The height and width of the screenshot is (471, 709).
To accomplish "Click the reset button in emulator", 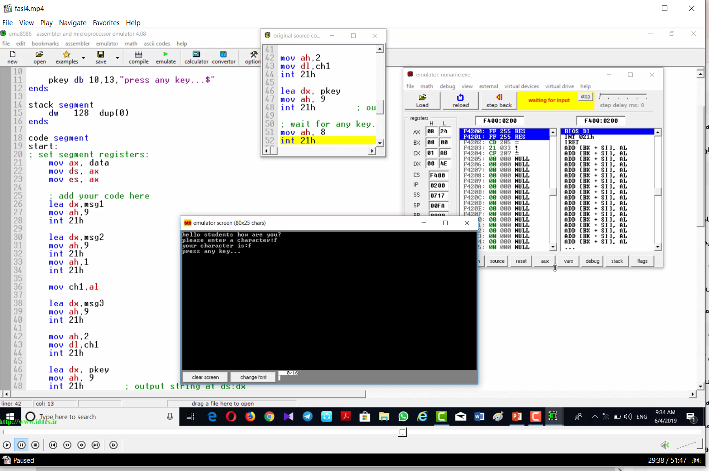I will pyautogui.click(x=521, y=261).
